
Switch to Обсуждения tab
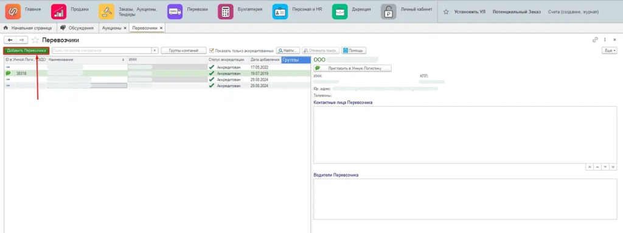pyautogui.click(x=77, y=28)
